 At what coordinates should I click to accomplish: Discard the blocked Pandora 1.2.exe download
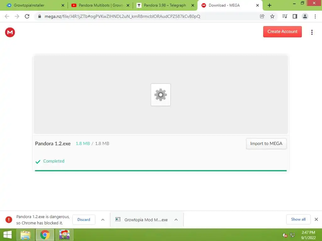84,219
